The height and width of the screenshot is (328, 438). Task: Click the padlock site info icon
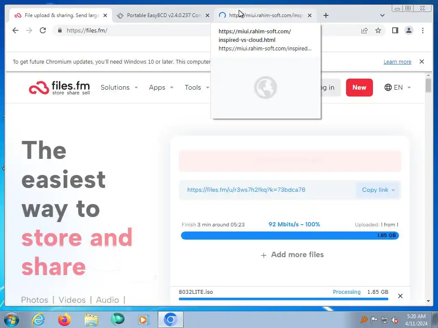59,30
